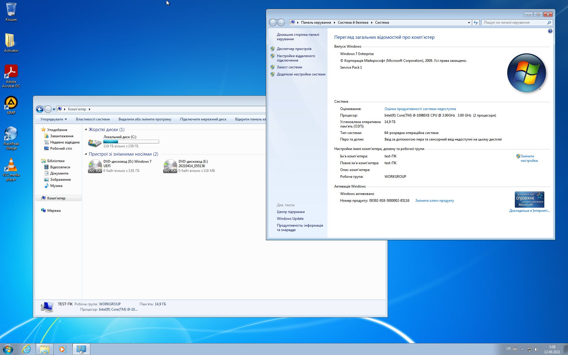Click Властивості системи toolbar item
The width and height of the screenshot is (568, 355).
coord(93,119)
